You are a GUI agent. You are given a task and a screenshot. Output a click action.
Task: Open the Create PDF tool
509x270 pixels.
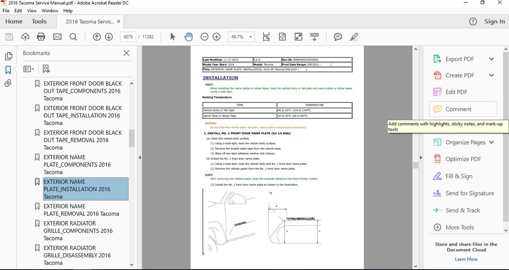pos(460,75)
